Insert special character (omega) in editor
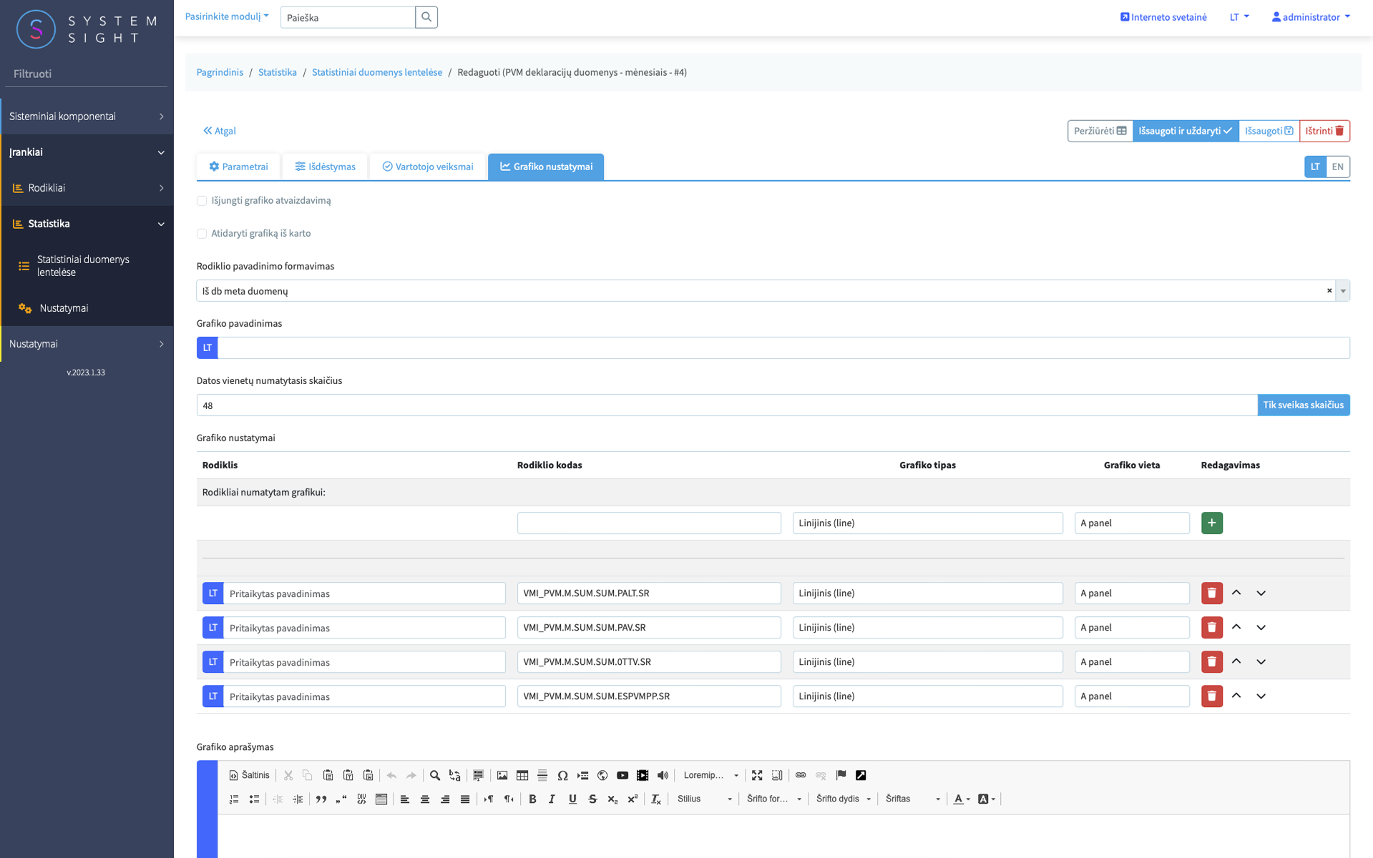The width and height of the screenshot is (1373, 858). click(x=562, y=775)
